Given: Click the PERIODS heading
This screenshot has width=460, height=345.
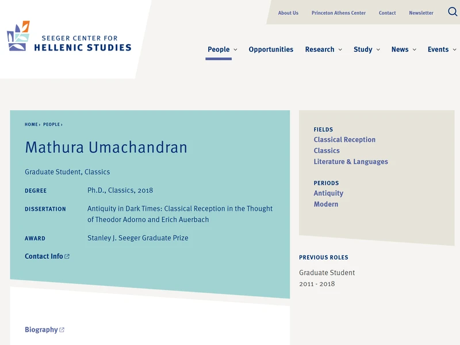Looking at the screenshot, I should click(x=326, y=183).
